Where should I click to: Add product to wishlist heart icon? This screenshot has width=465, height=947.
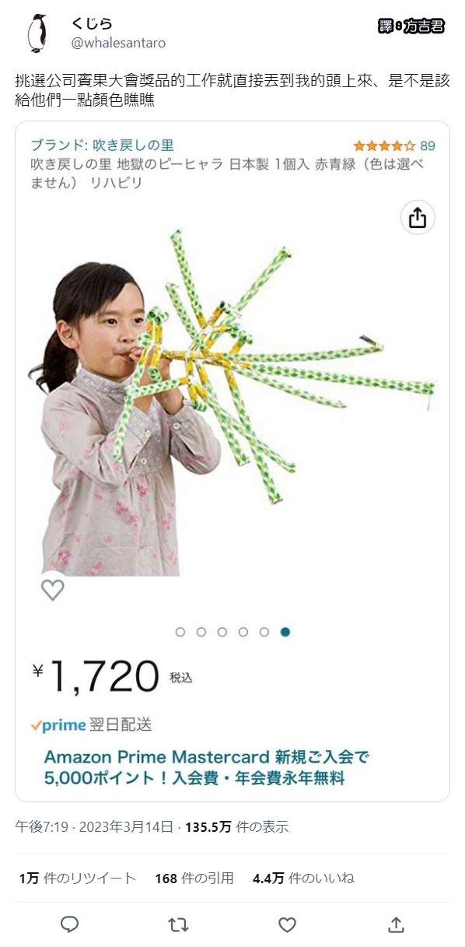click(53, 589)
